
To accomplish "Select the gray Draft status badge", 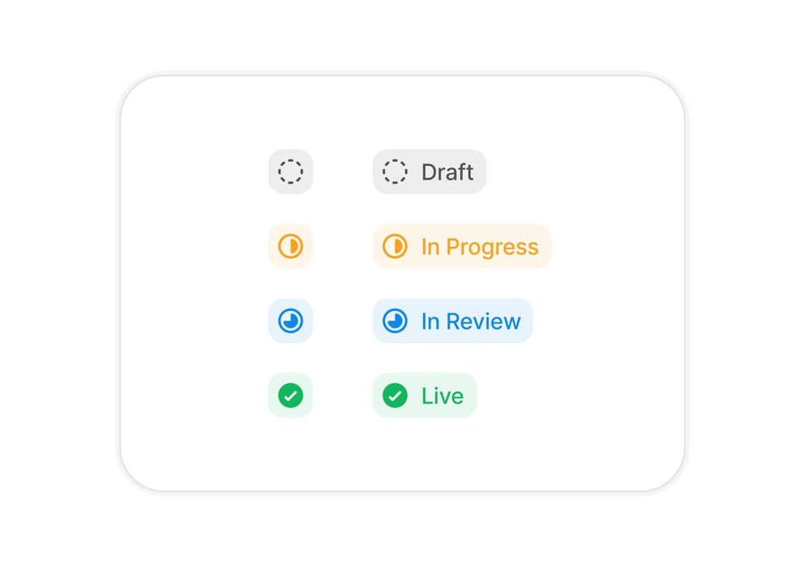I will pos(429,172).
